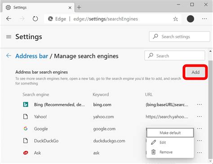Add page to favorites with star icon
The height and width of the screenshot is (164, 213).
click(x=175, y=19)
